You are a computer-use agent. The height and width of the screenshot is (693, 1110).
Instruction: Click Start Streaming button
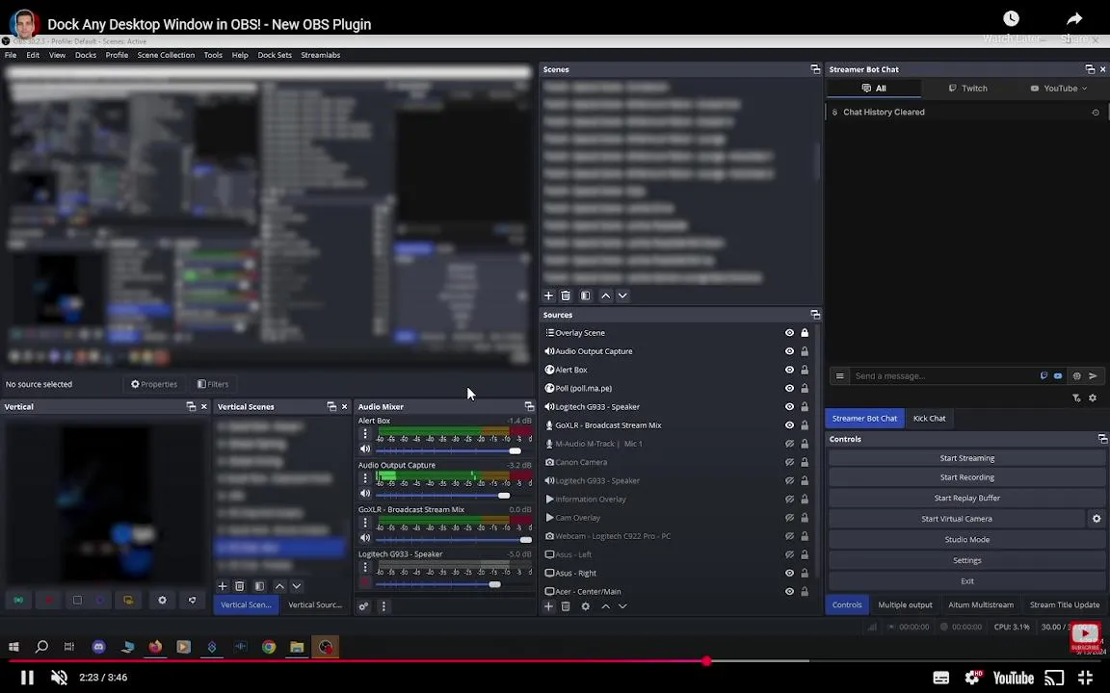tap(967, 457)
